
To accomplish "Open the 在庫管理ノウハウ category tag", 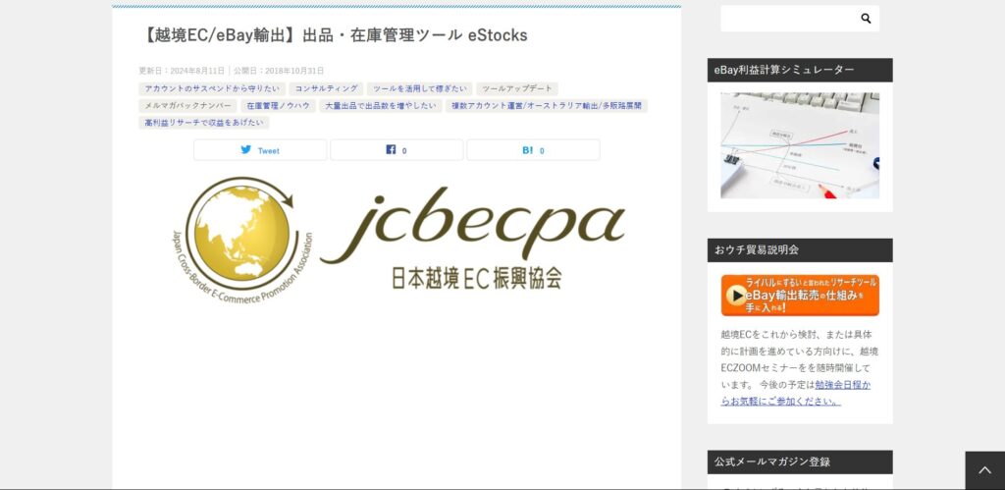I will pos(278,106).
